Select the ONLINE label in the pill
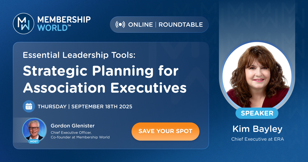308x162 pixels. click(140, 25)
